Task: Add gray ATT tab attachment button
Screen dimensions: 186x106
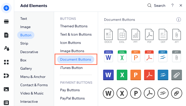Action: coord(176,56)
